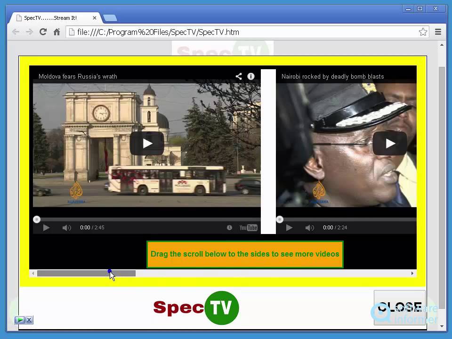Mute the Nairobi video volume icon
The width and height of the screenshot is (452, 339).
click(x=310, y=228)
